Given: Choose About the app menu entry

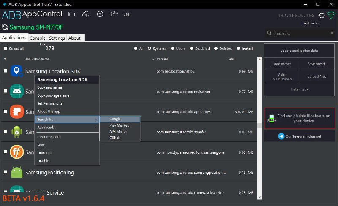Looking at the screenshot, I should pyautogui.click(x=67, y=111).
